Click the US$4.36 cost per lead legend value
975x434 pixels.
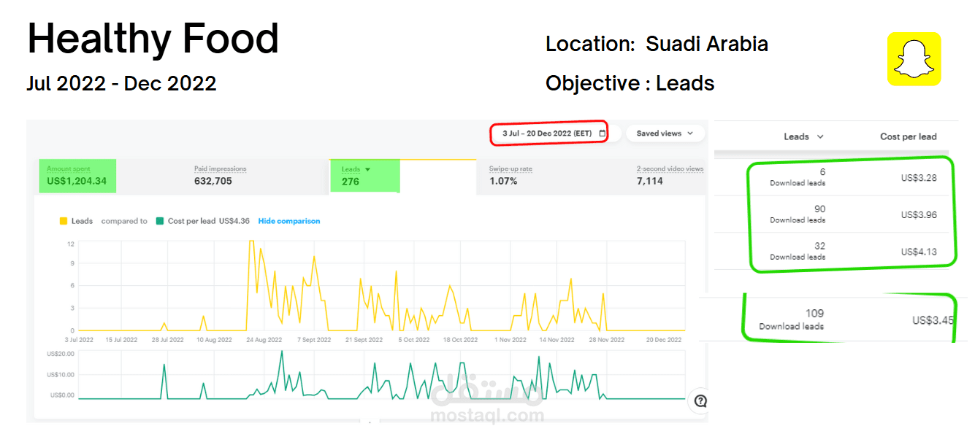click(234, 221)
